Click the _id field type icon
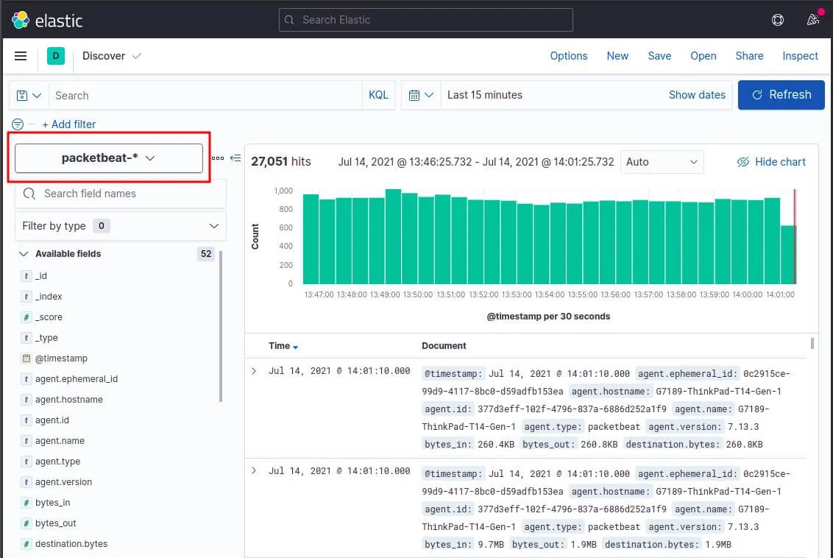Viewport: 833px width, 558px height. point(26,276)
